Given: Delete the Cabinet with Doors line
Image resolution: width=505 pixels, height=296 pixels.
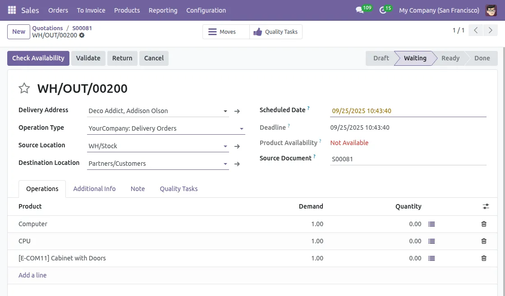Looking at the screenshot, I should (x=484, y=258).
